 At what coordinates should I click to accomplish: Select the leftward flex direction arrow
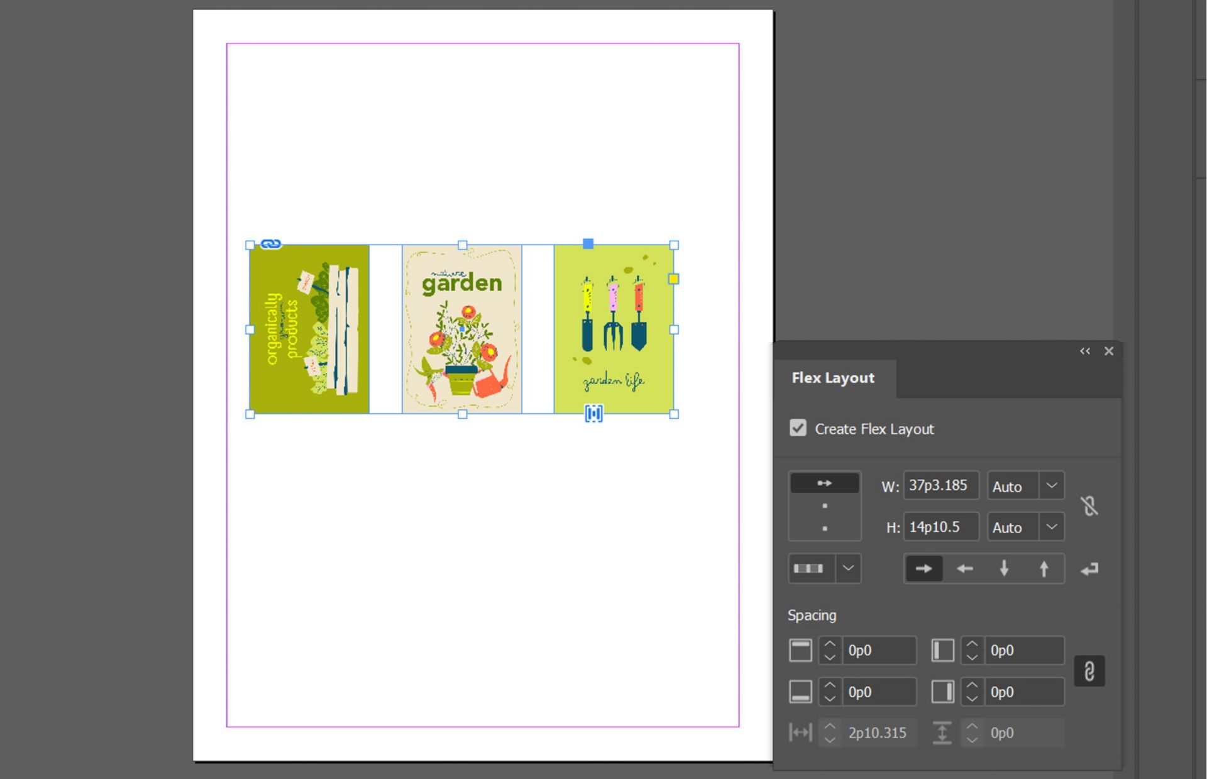point(964,568)
